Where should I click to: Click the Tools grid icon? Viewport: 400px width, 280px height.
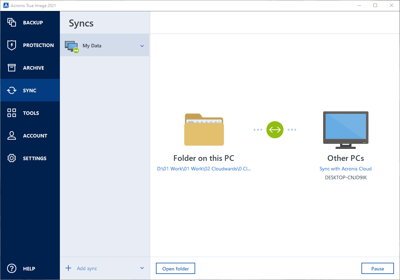coord(11,113)
